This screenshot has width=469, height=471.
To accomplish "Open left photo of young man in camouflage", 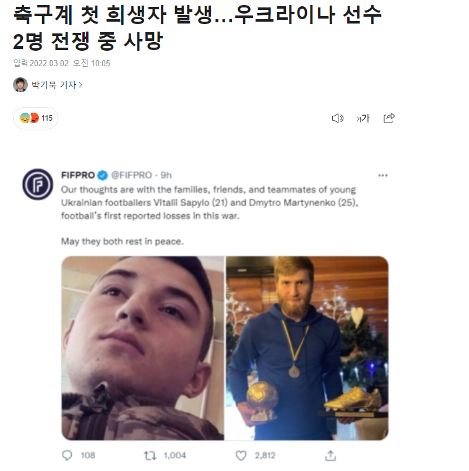I will click(143, 348).
